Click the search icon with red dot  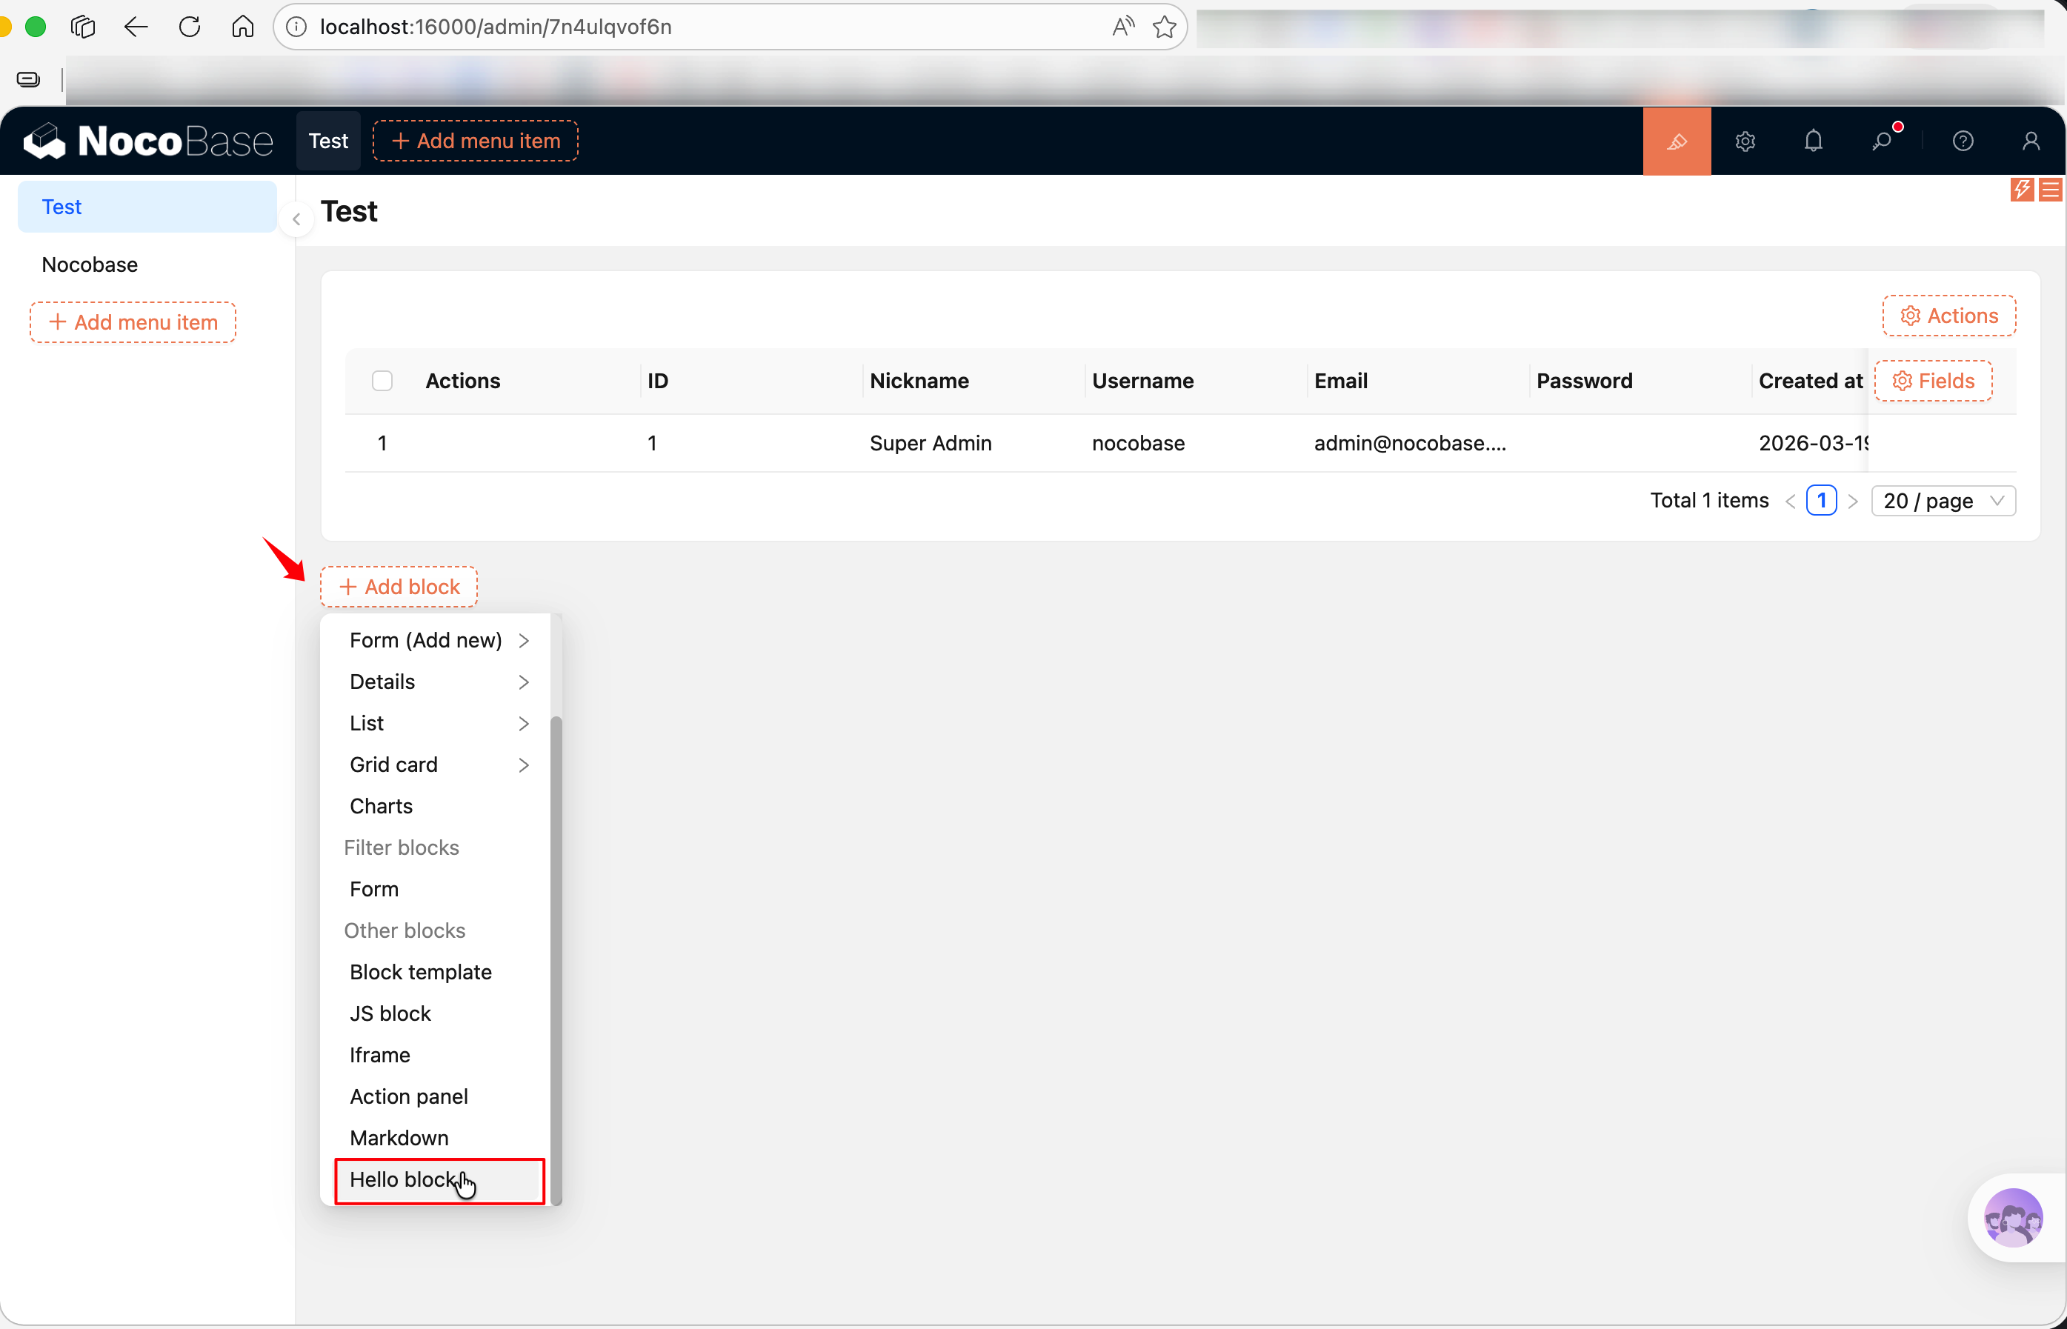1882,141
